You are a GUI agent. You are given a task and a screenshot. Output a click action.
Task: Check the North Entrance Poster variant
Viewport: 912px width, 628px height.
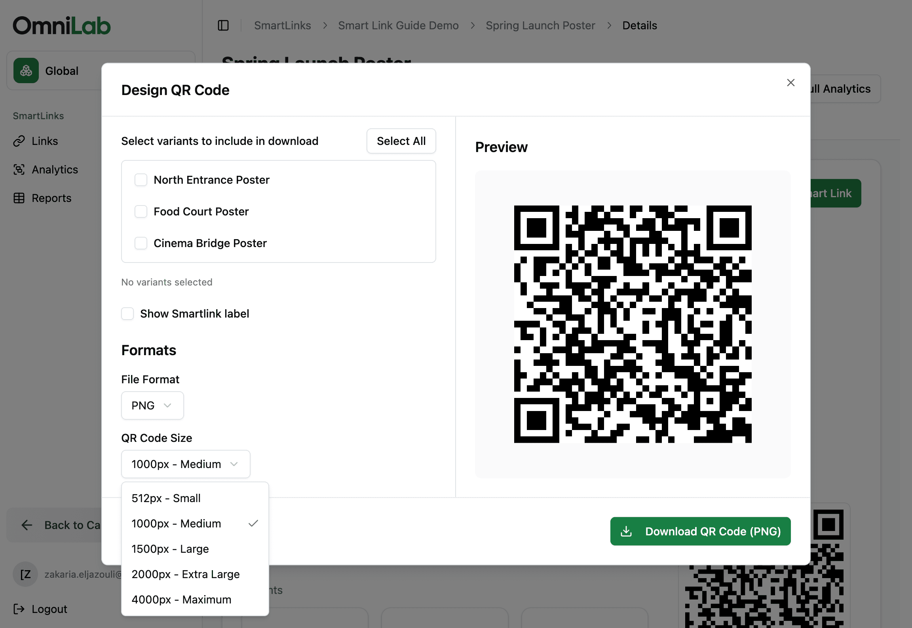[141, 180]
